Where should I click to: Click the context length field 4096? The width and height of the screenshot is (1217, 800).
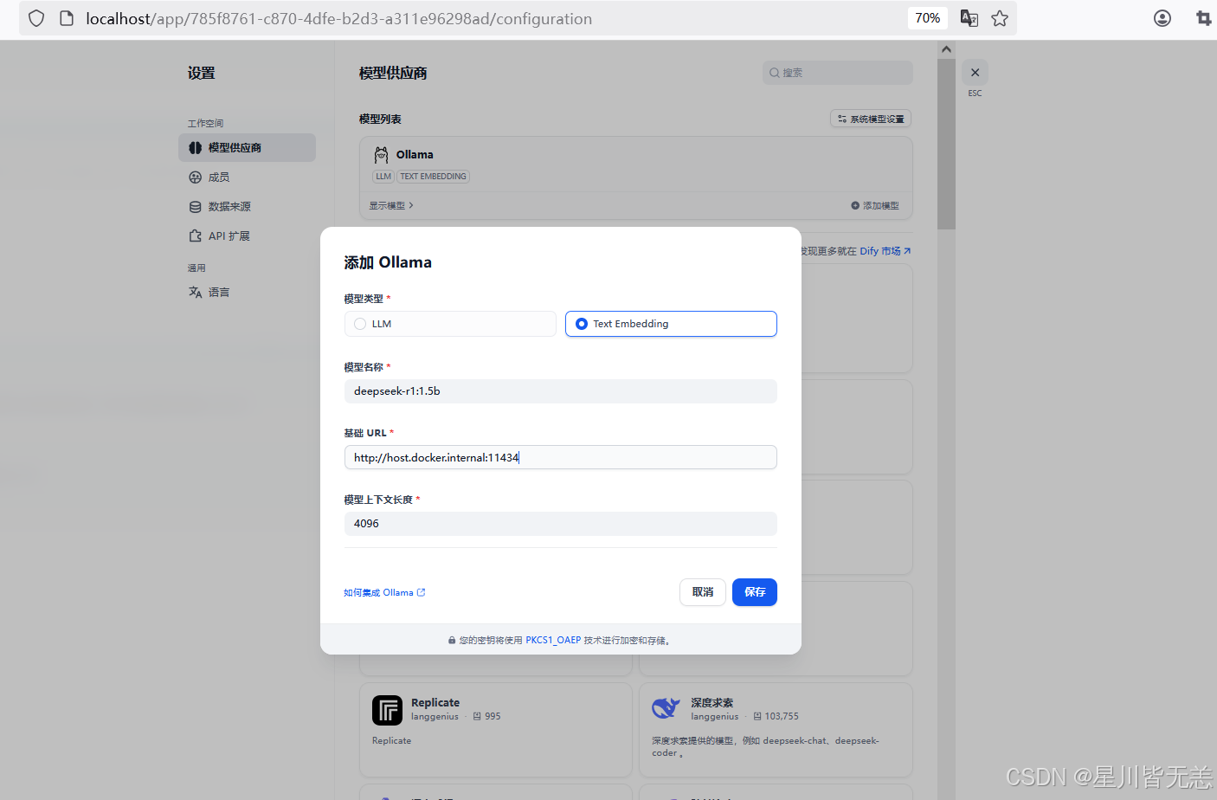coord(560,524)
